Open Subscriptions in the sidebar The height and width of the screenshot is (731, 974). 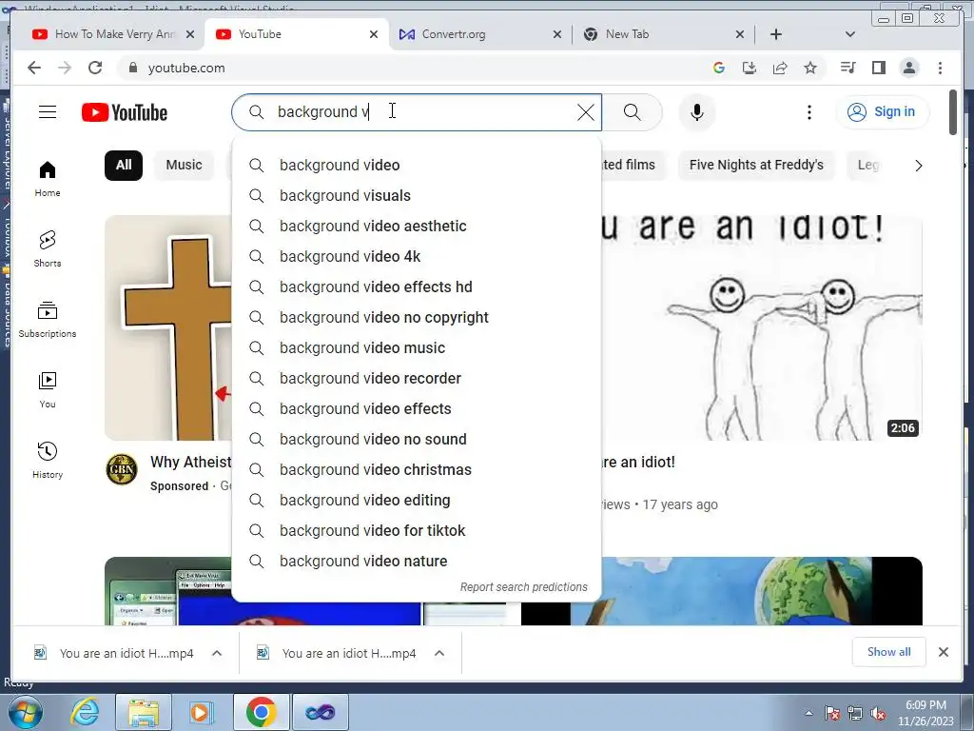tap(48, 320)
